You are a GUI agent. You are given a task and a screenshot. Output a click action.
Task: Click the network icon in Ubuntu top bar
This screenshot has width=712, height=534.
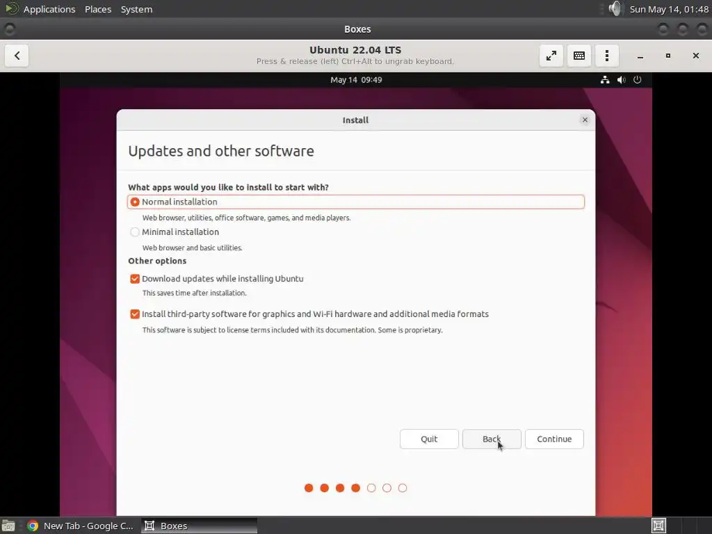[x=605, y=80]
